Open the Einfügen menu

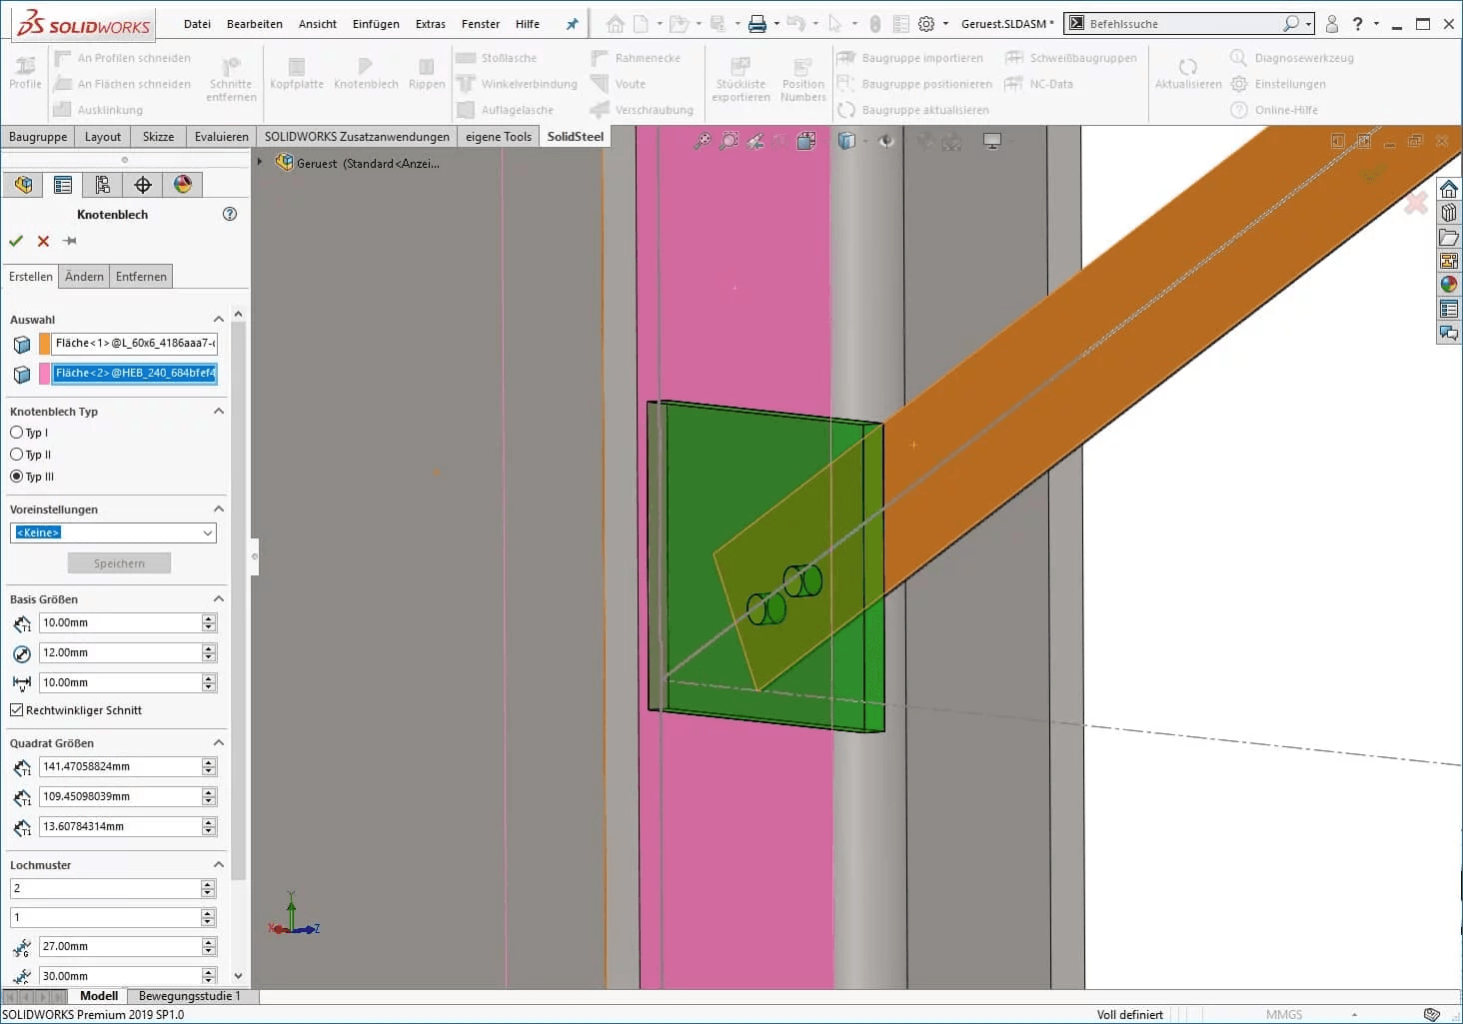click(376, 24)
